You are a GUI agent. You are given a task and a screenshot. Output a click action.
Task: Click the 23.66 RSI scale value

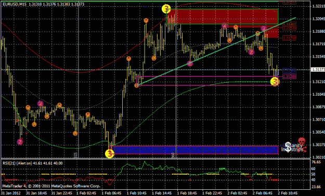[316, 187]
